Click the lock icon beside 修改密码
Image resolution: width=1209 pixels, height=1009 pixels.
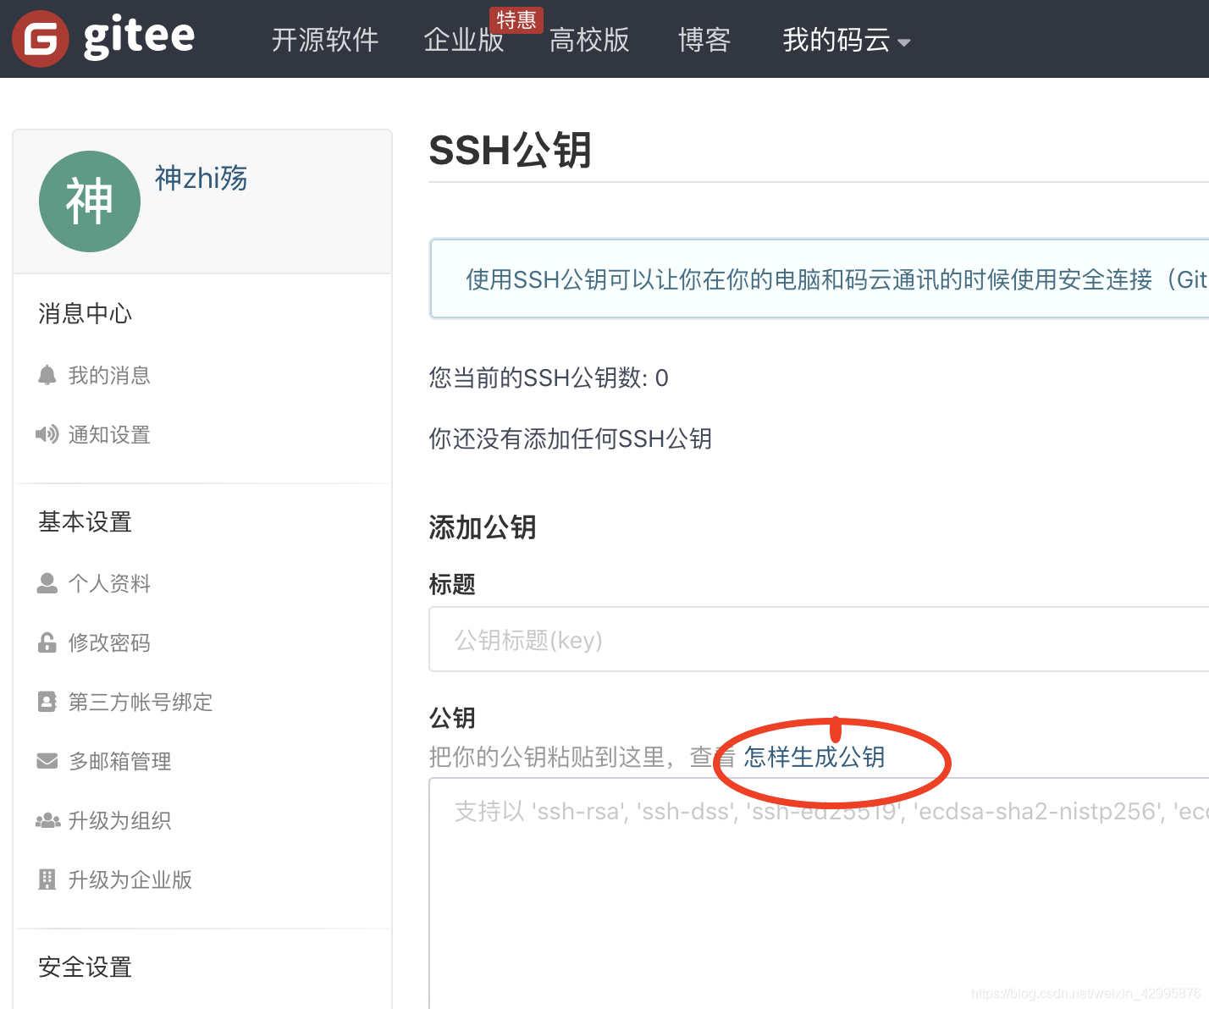point(47,642)
